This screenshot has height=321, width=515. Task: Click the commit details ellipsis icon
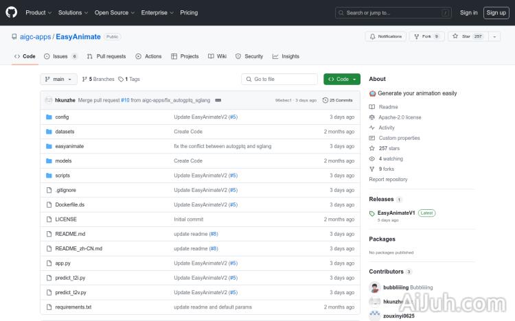[218, 100]
